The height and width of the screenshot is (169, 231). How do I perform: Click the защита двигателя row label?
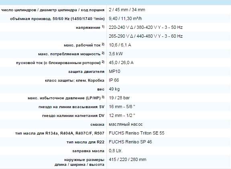[x=86, y=72]
